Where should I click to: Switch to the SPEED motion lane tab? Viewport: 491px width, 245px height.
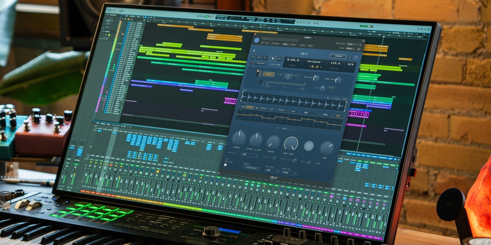(x=249, y=107)
